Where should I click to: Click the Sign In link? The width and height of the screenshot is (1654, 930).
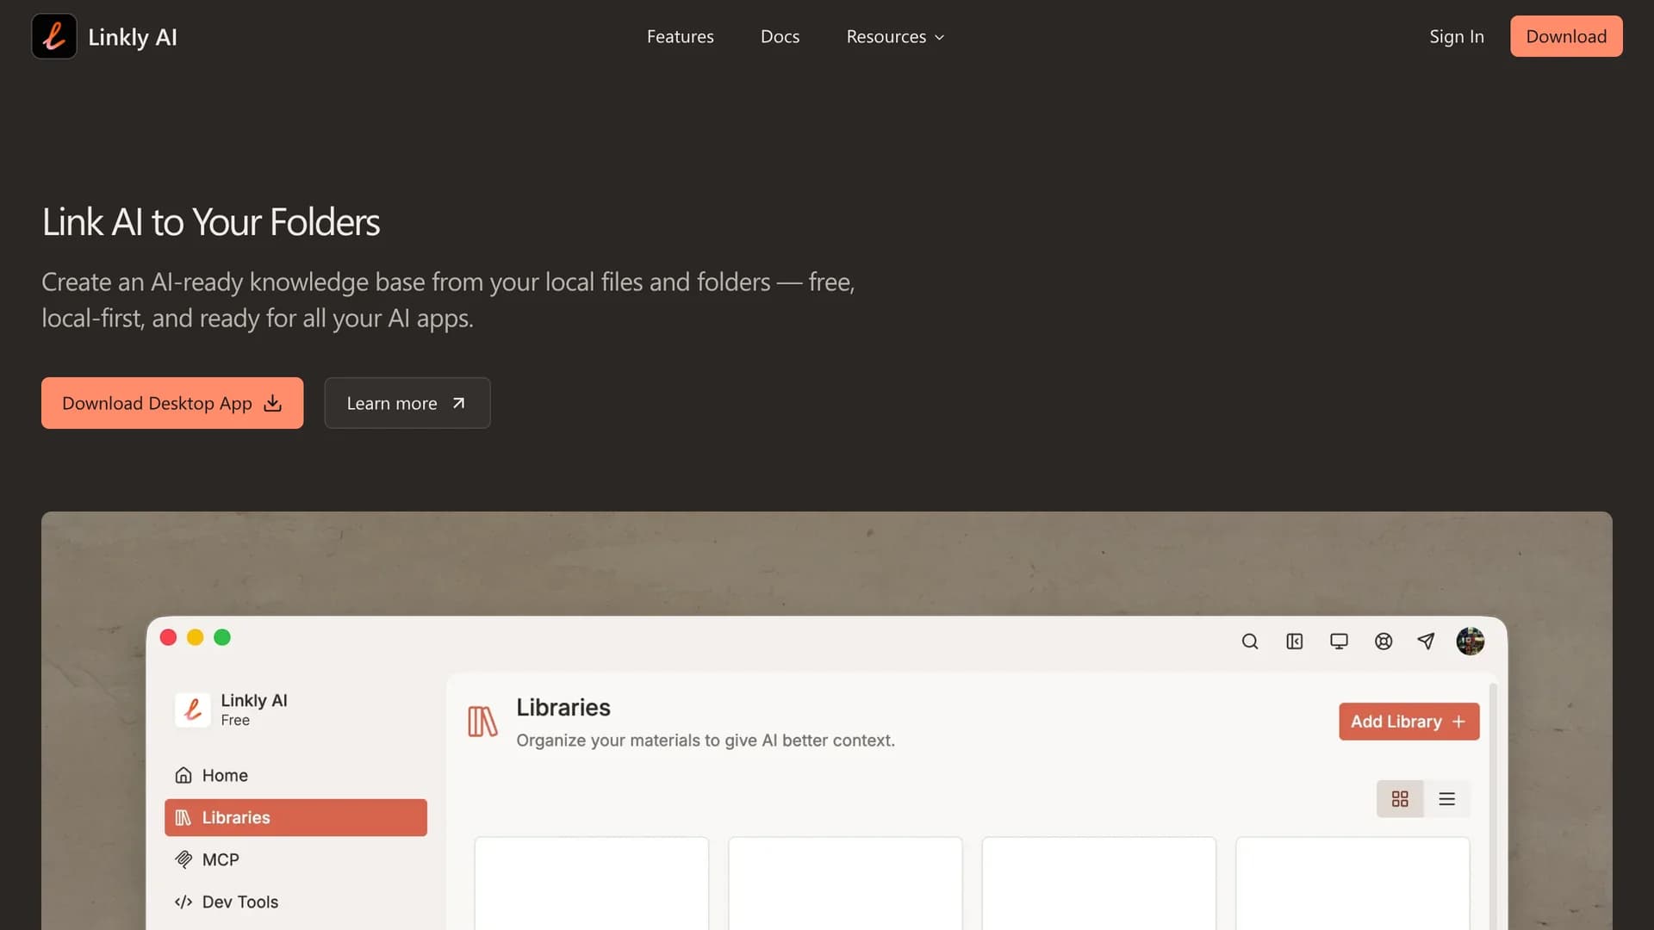1457,36
